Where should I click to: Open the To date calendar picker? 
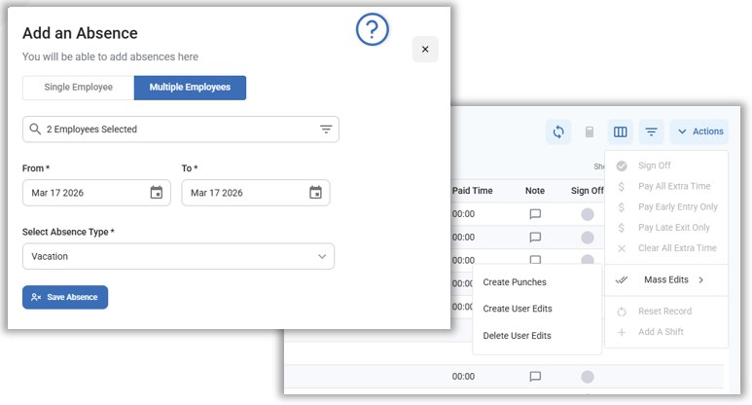[316, 193]
